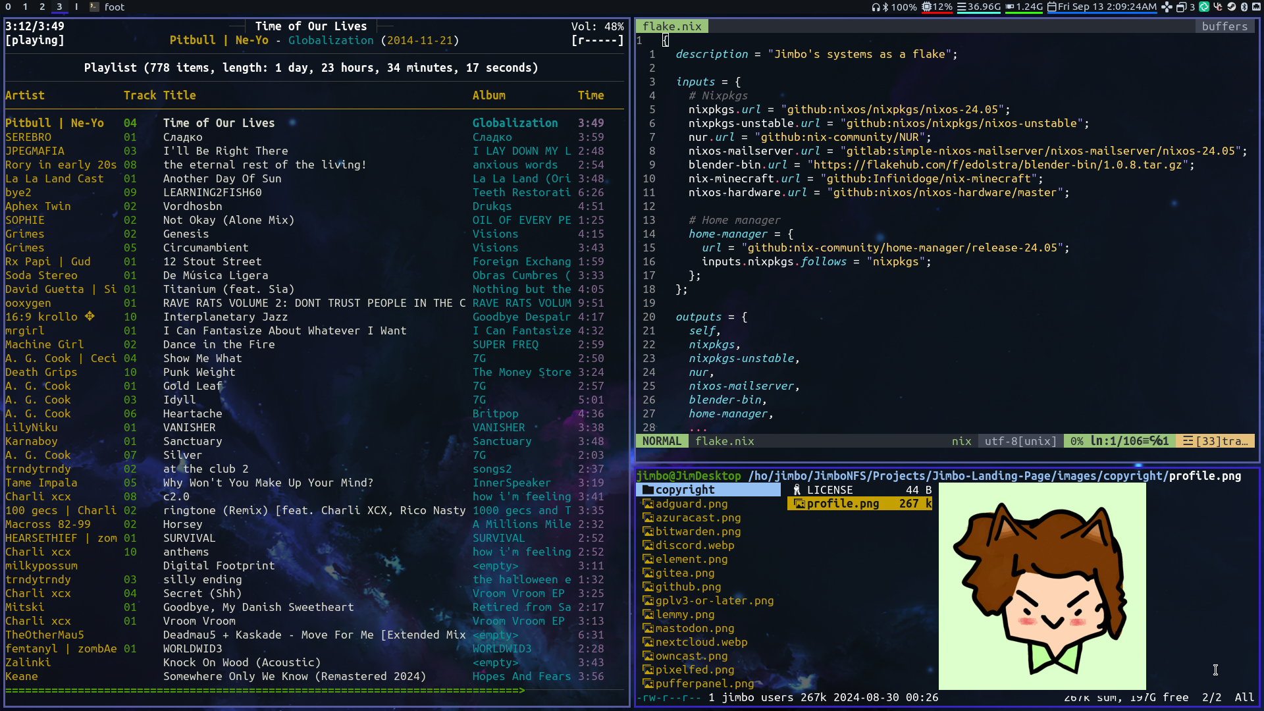The height and width of the screenshot is (711, 1264).
Task: Switch to workspace 0
Action: (x=8, y=7)
